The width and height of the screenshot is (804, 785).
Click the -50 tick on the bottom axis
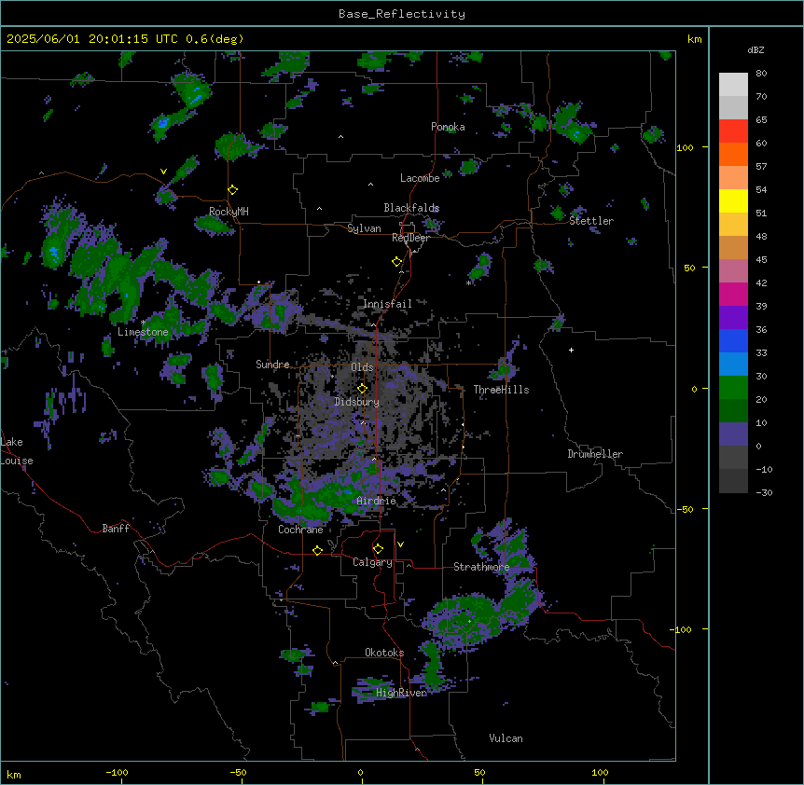[x=238, y=772]
